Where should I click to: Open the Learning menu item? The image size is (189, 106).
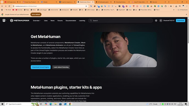(82, 20)
